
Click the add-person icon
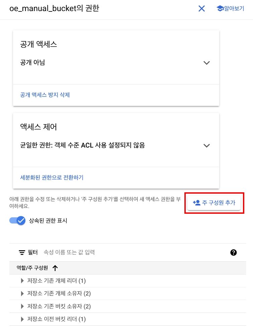pyautogui.click(x=196, y=203)
